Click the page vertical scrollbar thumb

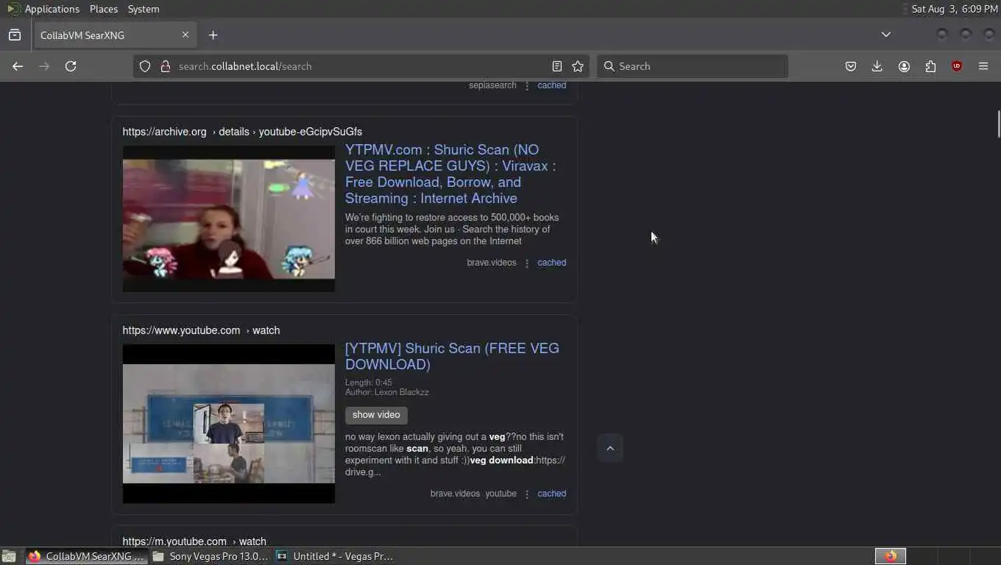point(998,124)
